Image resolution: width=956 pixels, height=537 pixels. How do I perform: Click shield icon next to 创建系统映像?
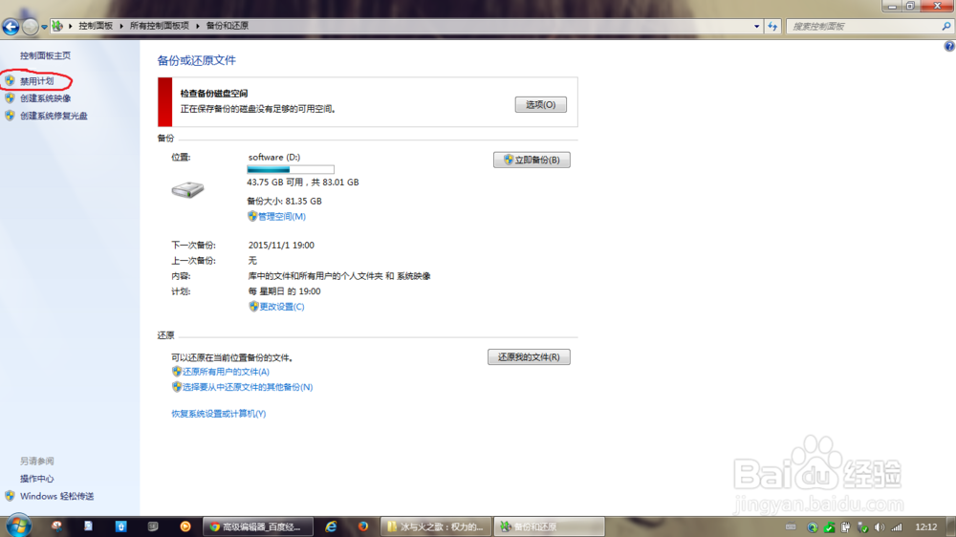tap(10, 97)
